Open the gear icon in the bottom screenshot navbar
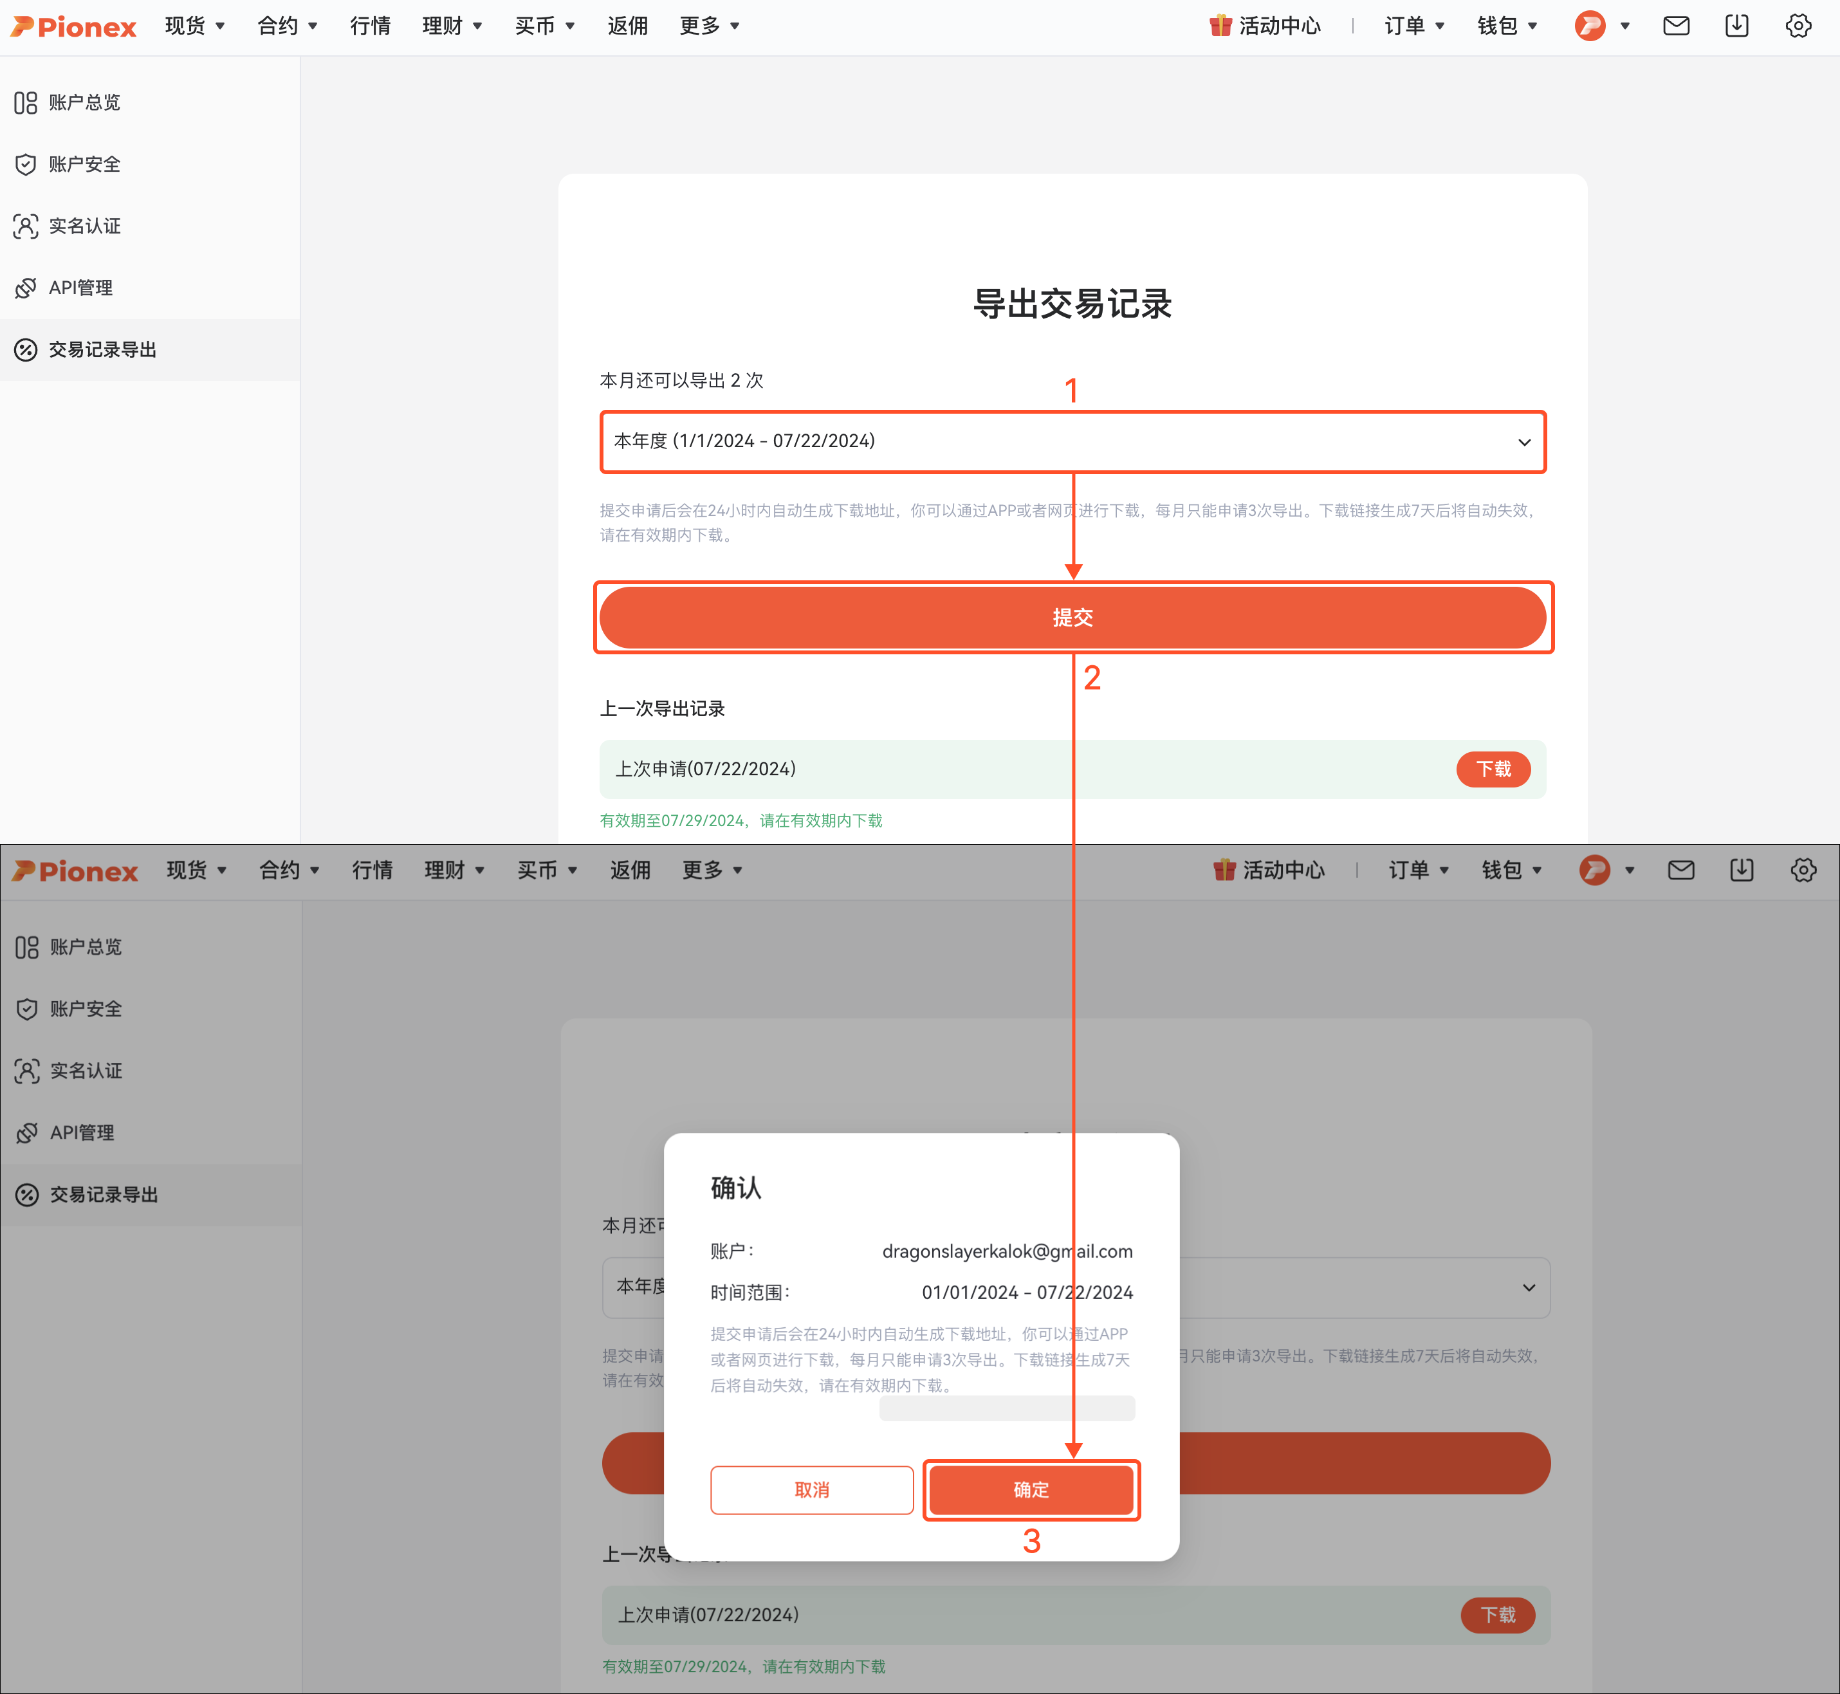 [1803, 870]
